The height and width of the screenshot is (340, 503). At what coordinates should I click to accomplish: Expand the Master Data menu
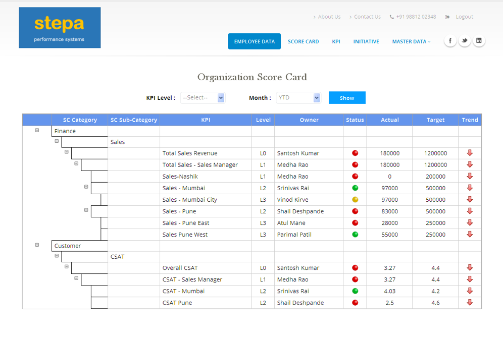[411, 41]
